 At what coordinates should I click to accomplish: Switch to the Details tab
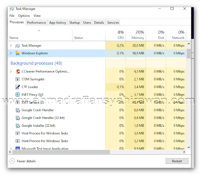coord(99,23)
